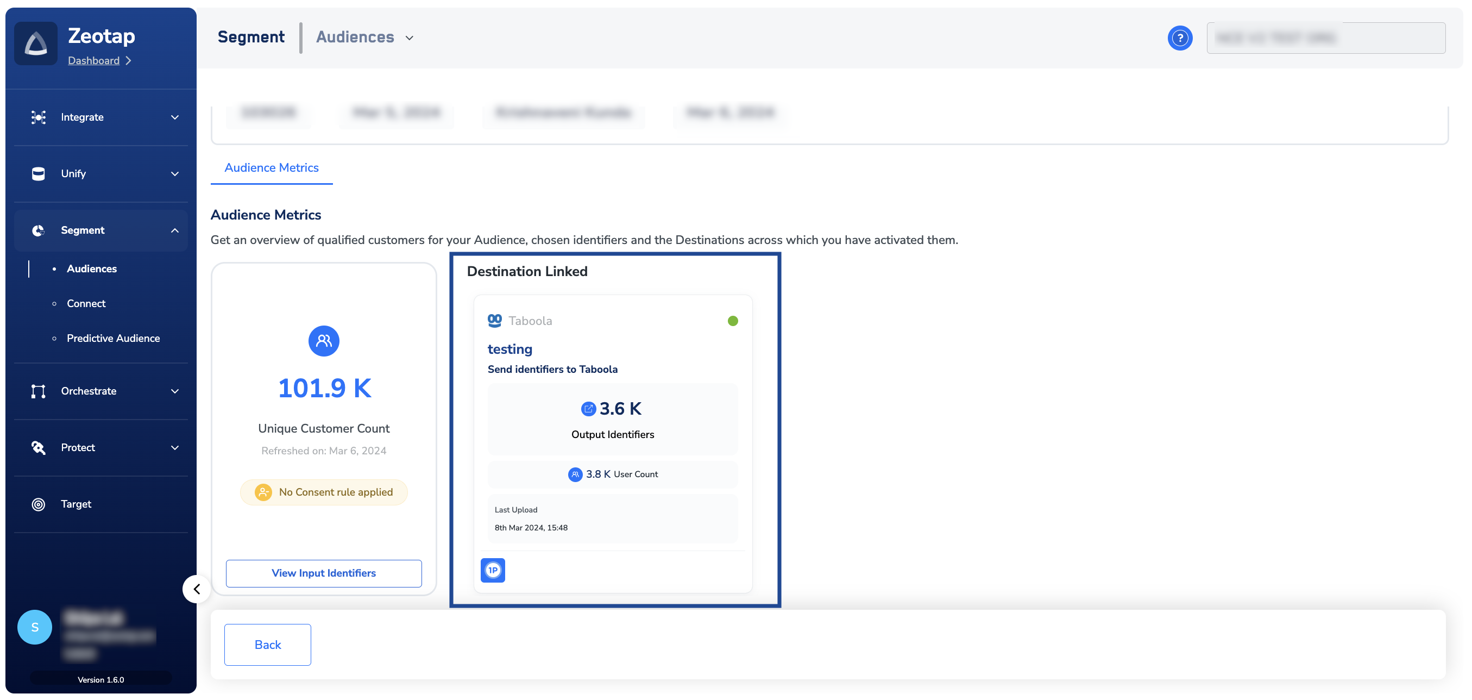Click the 1P badge icon
Screen dimensions: 1472x700
[493, 570]
